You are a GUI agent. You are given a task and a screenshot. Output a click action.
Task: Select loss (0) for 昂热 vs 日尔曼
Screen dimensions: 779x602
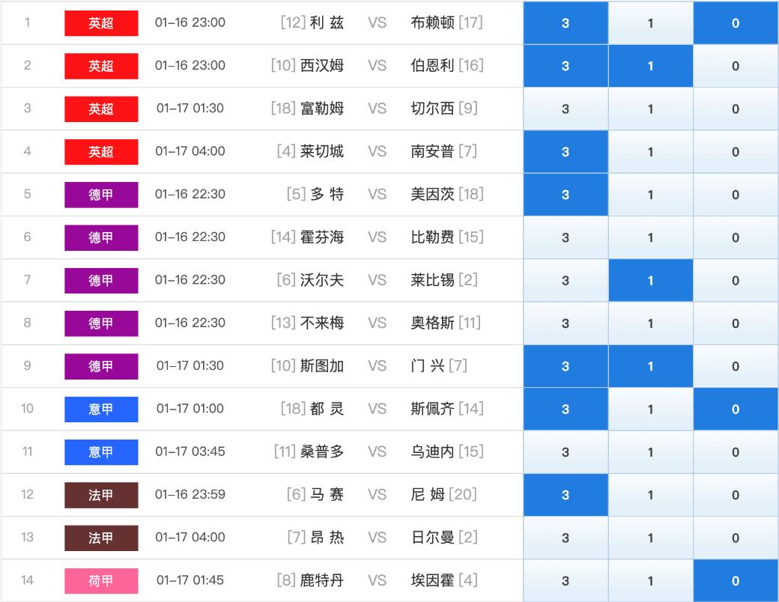736,538
